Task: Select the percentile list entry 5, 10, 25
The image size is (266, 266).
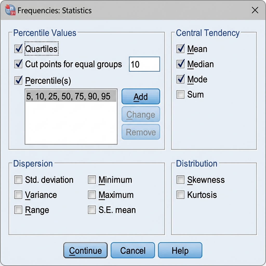Action: pyautogui.click(x=71, y=96)
